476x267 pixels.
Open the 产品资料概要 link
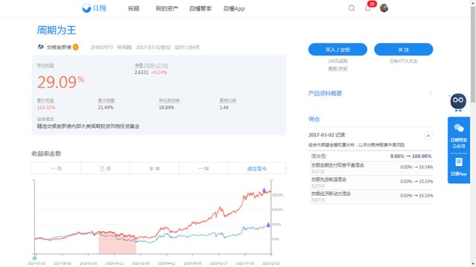[325, 93]
